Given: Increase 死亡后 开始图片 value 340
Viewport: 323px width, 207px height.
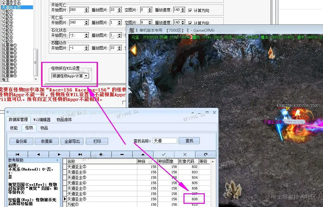Looking at the screenshot, I should (86, 21).
